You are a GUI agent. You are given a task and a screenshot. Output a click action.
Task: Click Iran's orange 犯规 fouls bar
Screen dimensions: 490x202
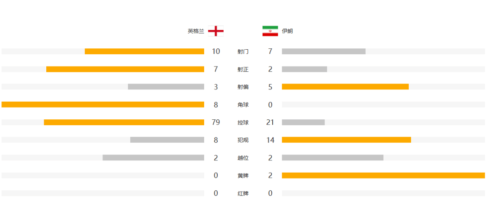tap(346, 140)
